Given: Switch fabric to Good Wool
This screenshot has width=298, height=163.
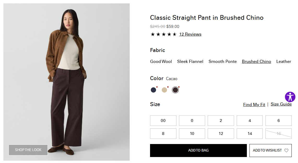Looking at the screenshot, I should coord(161,62).
